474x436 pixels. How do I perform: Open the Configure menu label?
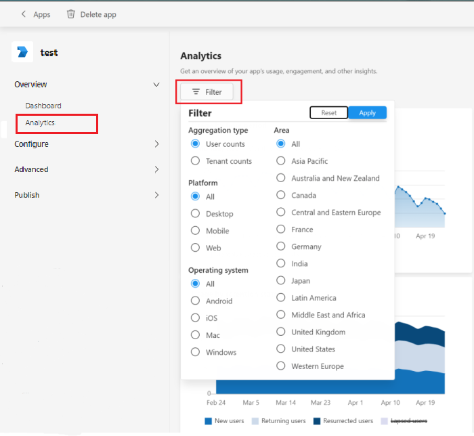tap(31, 144)
